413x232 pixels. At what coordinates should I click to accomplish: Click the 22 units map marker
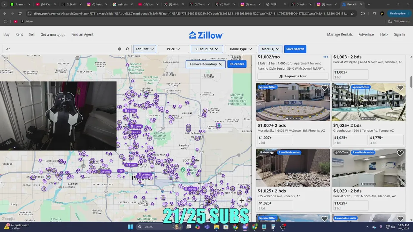pyautogui.click(x=104, y=172)
